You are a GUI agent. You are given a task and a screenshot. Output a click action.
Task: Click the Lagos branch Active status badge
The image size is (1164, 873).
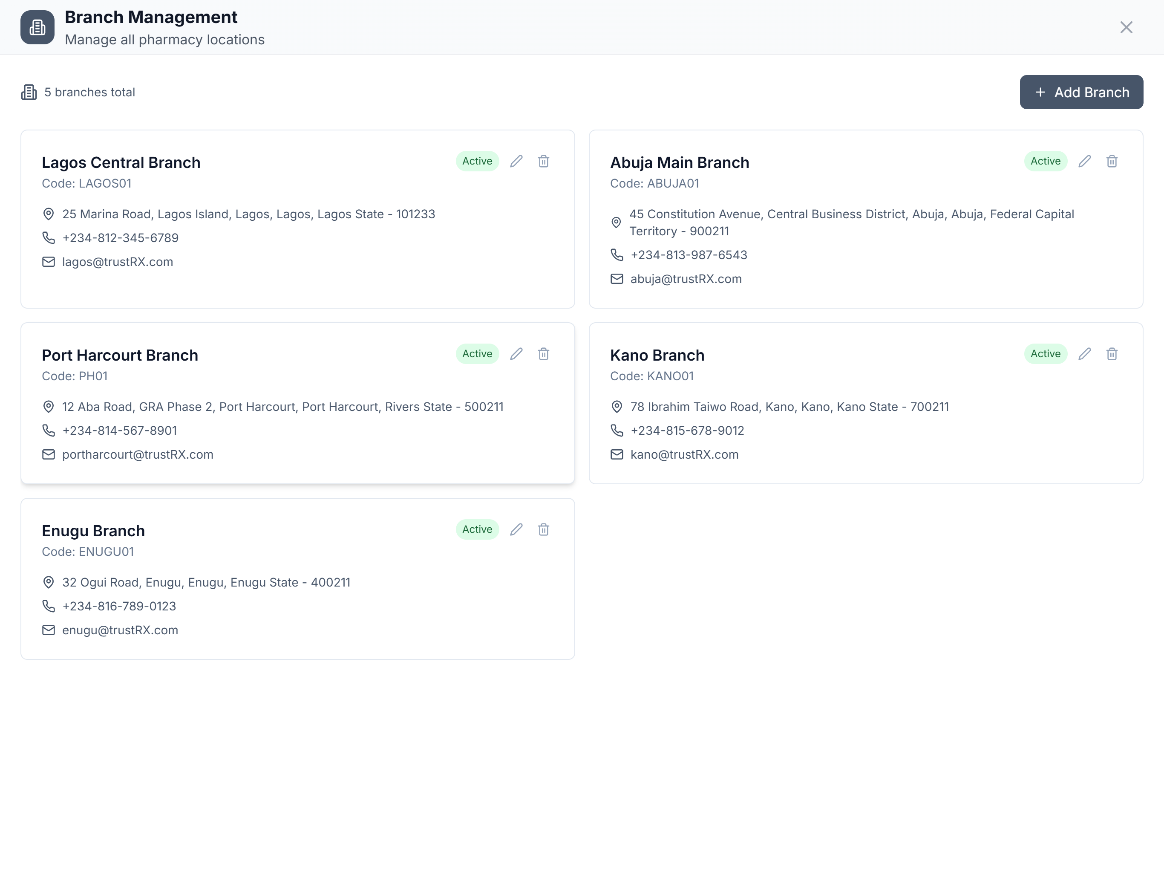[477, 161]
